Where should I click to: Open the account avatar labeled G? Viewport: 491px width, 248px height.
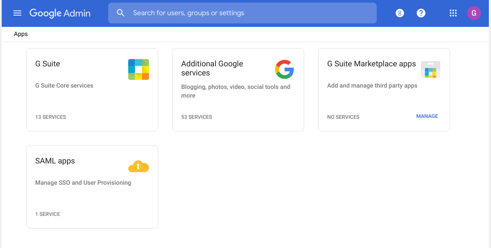point(474,13)
